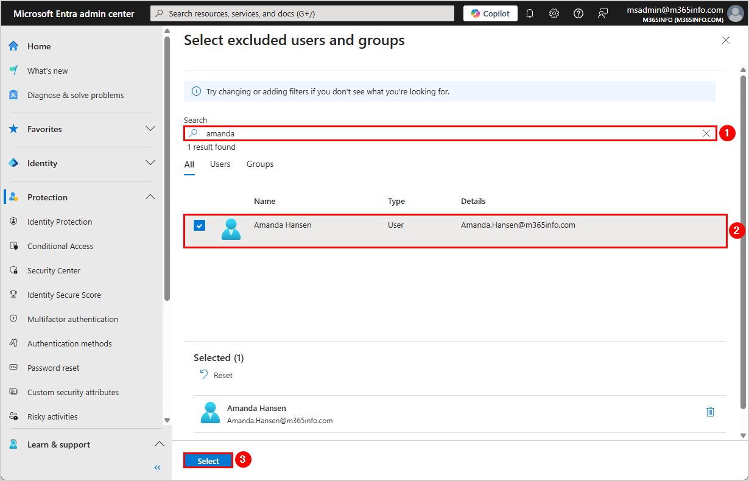Open Conditional Access icon
This screenshot has width=749, height=481.
[13, 246]
